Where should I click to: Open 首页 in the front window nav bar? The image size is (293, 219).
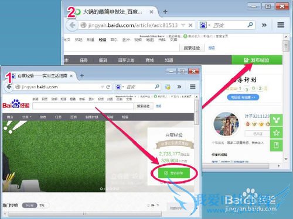click(x=10, y=117)
